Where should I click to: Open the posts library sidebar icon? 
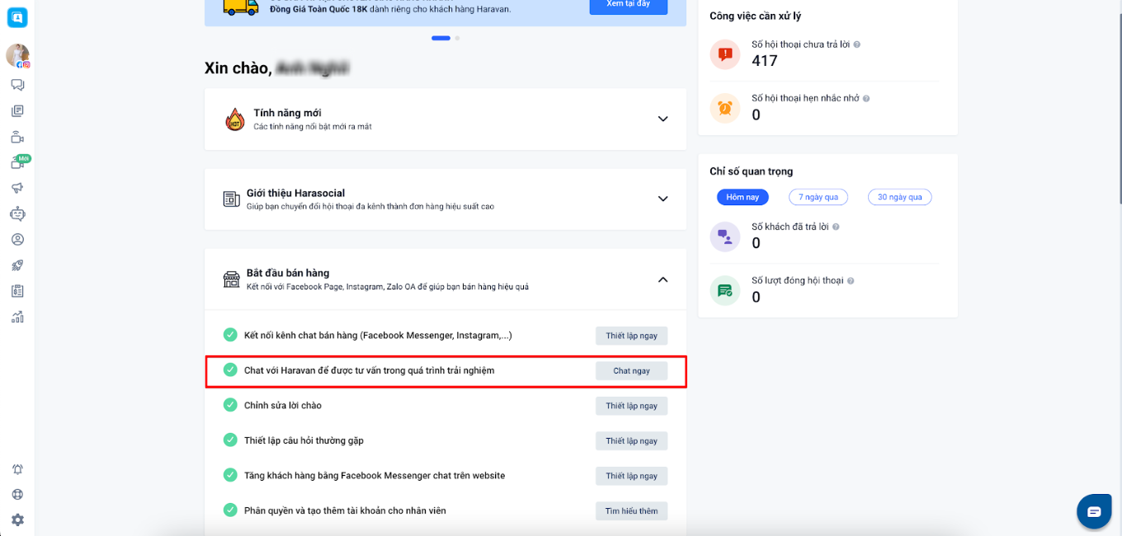click(x=17, y=110)
